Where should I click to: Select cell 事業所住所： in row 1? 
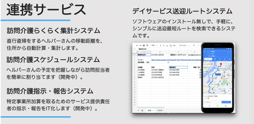[144, 55]
